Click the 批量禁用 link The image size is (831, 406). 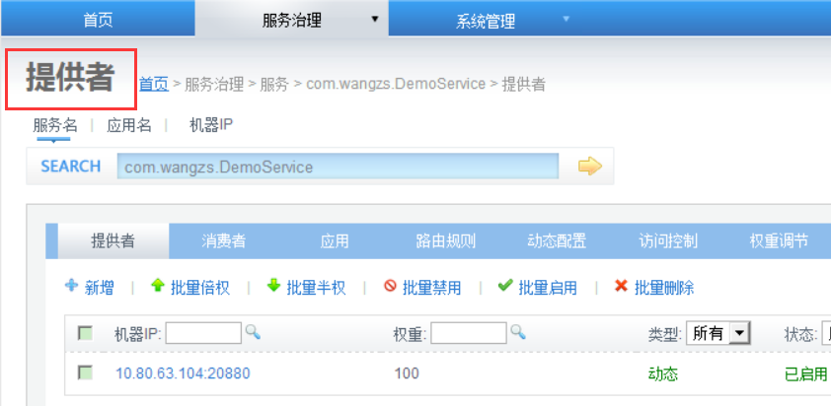click(432, 288)
